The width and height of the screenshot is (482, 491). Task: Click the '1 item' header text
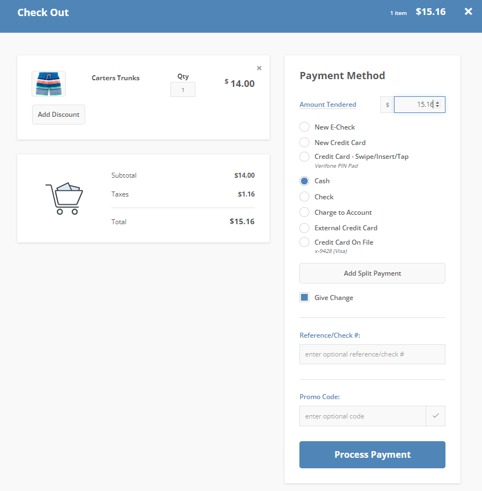pyautogui.click(x=398, y=13)
